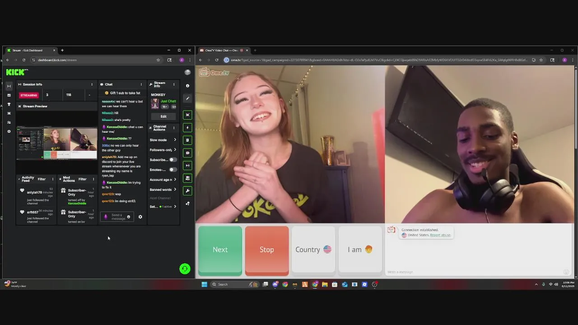Click the Next button in OmeTV
The height and width of the screenshot is (325, 578).
(220, 250)
